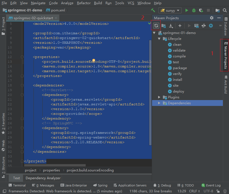Open the 7: Structure tool window
The width and height of the screenshot is (229, 194).
pyautogui.click(x=3, y=167)
